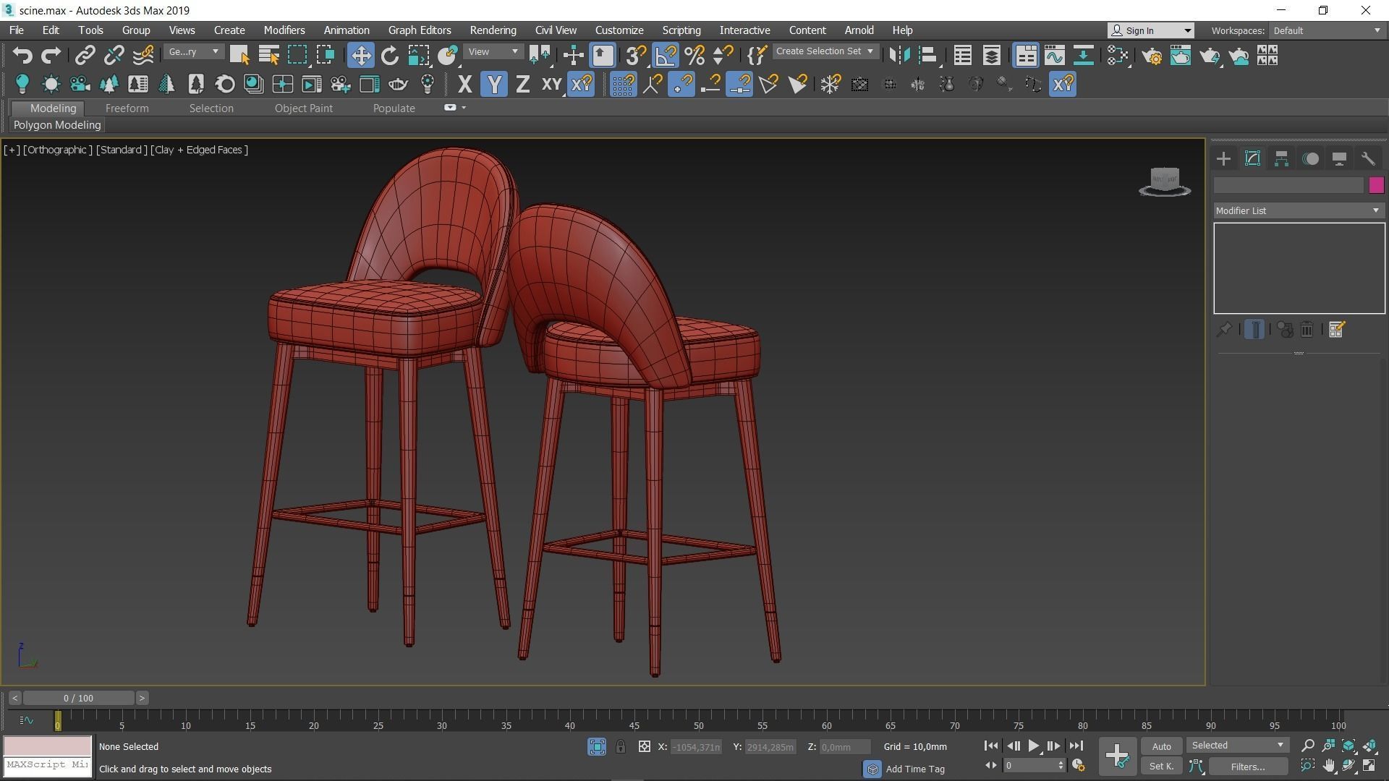This screenshot has height=781, width=1389.
Task: Open the key filter Selected dropdown
Action: tap(1238, 746)
